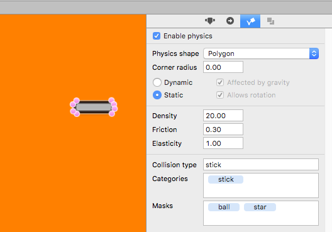Open the item properties inspector tab

point(210,21)
